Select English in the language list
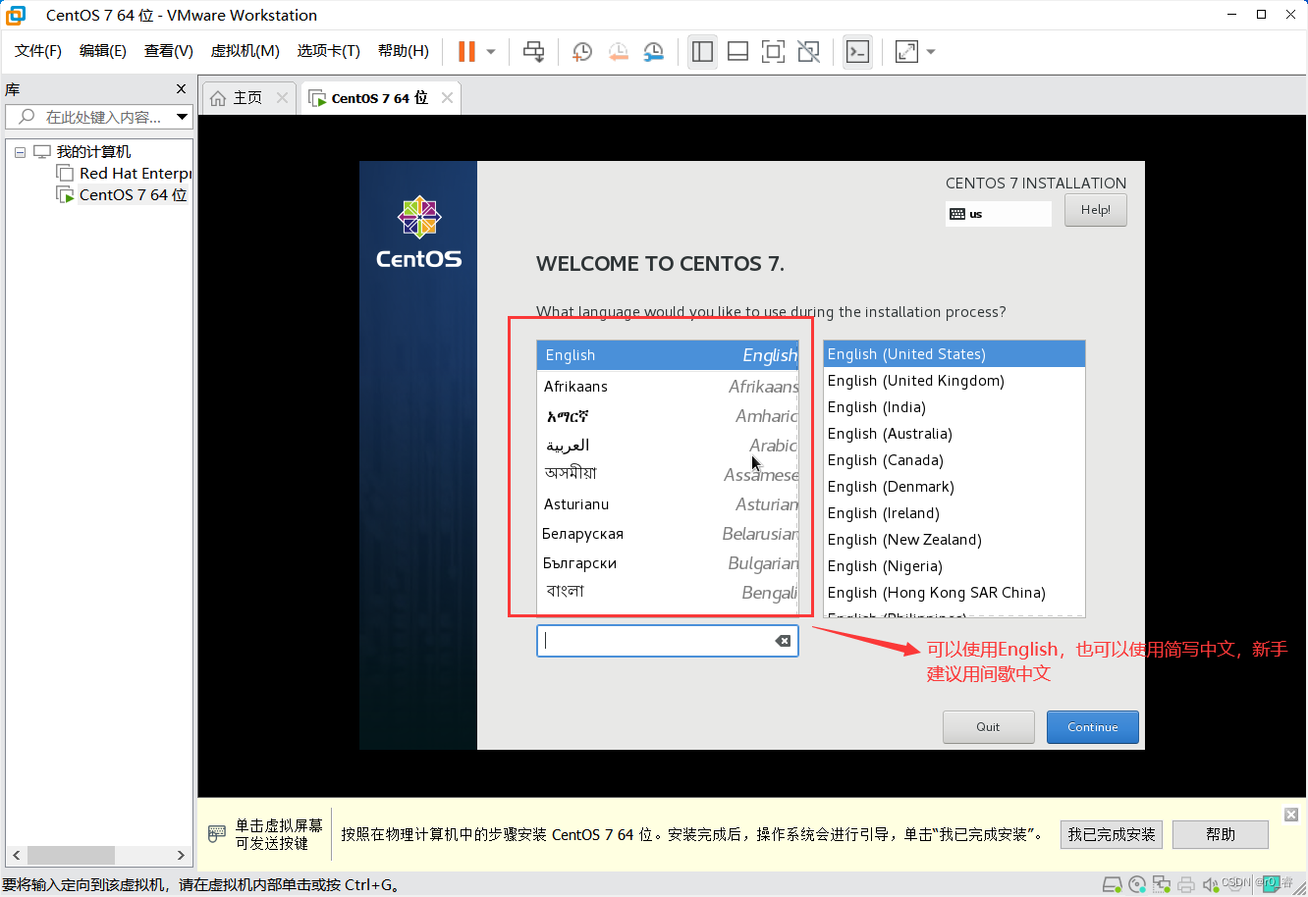Screen dimensions: 1308x897 pos(668,355)
